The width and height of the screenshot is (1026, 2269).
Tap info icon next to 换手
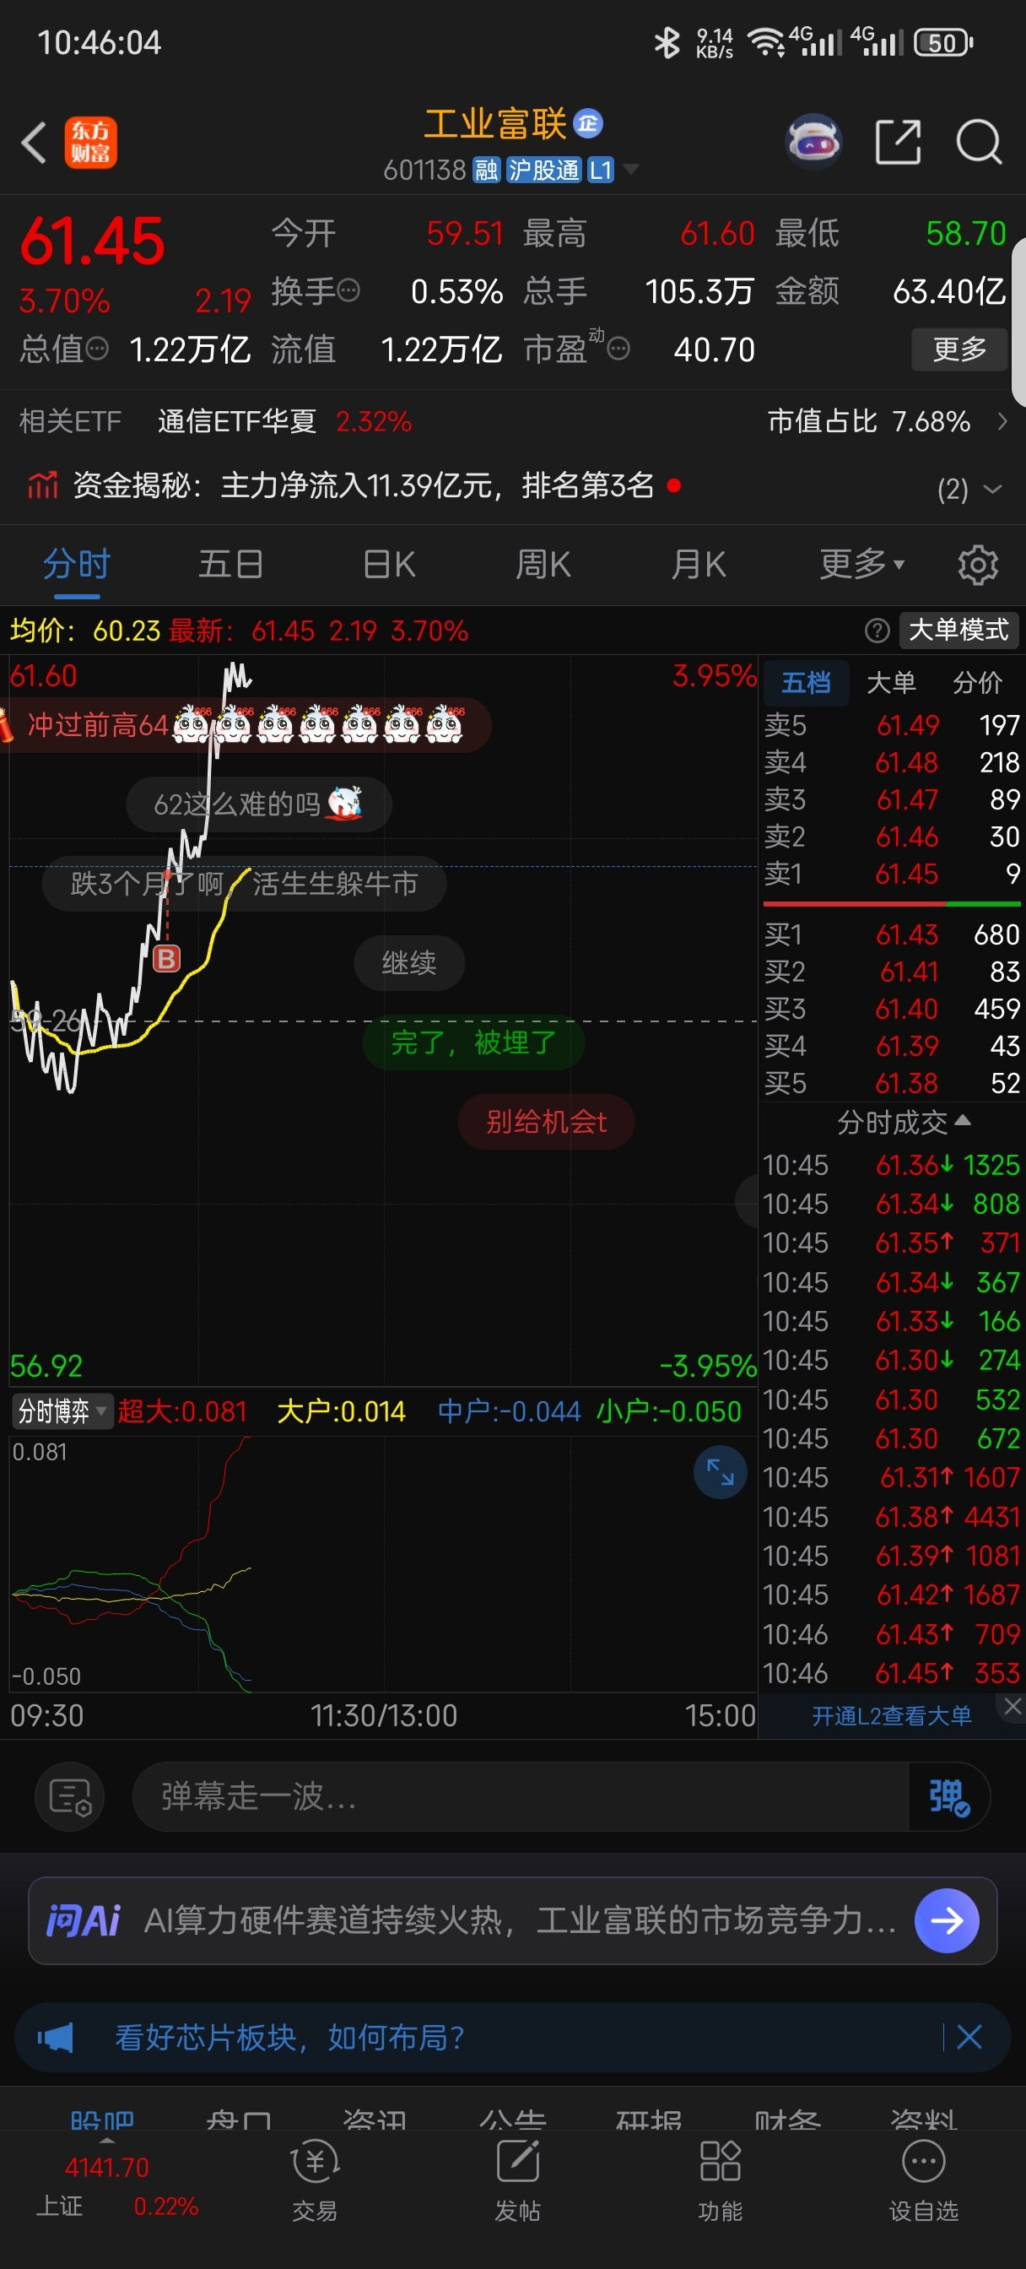pos(348,290)
